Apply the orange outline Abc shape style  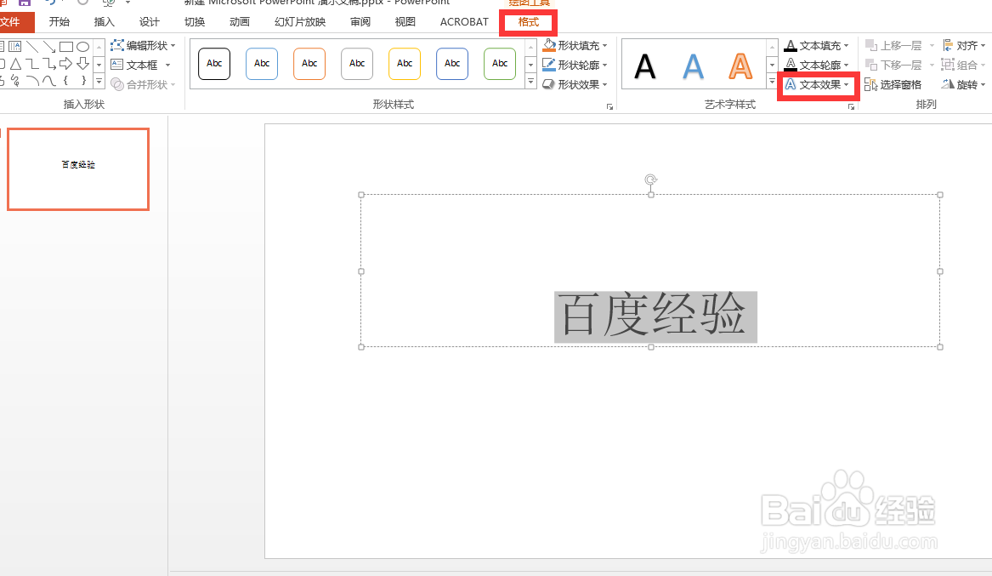(x=309, y=64)
